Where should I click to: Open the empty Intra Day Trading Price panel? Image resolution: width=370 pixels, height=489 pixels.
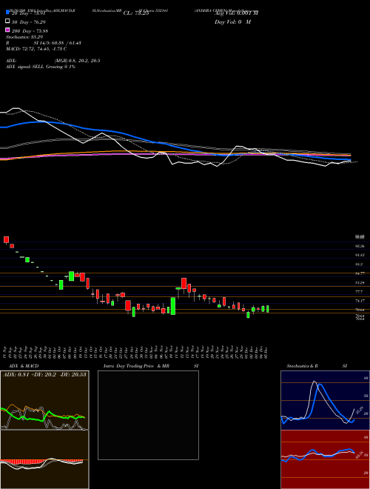coord(148,415)
